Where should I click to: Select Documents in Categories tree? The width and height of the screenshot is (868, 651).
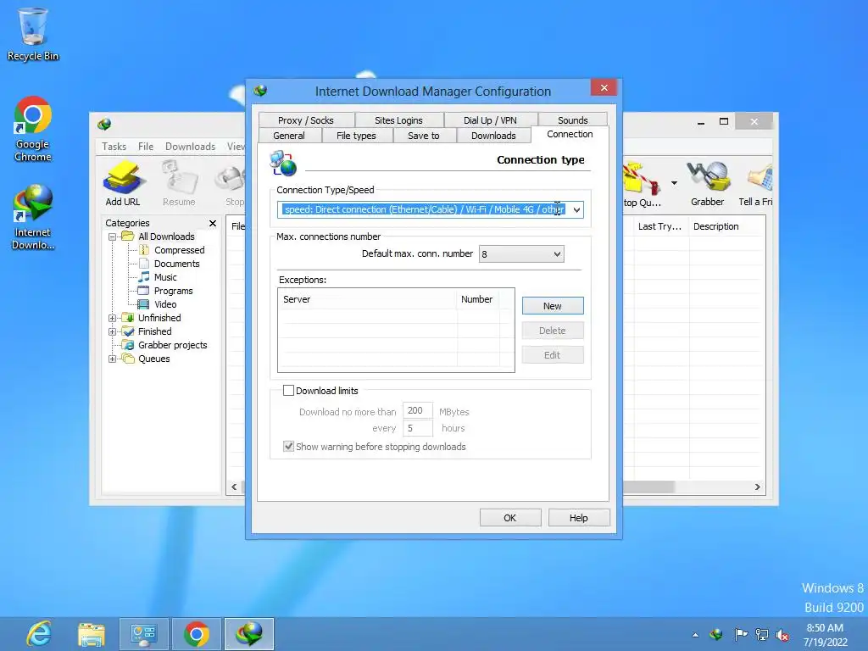[x=176, y=264]
